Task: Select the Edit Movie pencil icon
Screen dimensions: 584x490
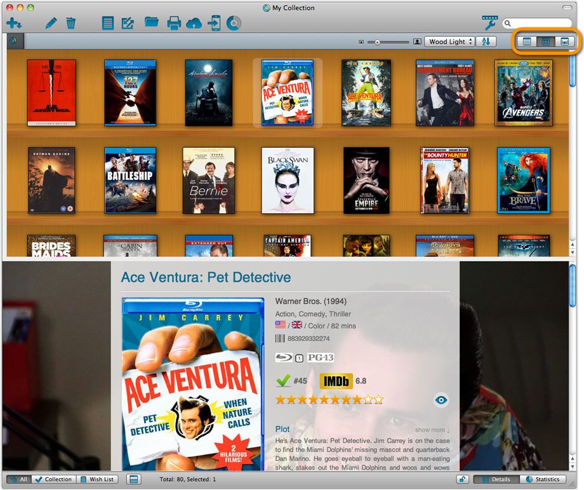Action: click(50, 23)
